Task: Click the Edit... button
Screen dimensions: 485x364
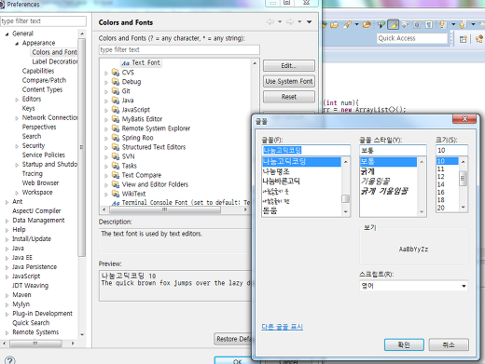Action: coord(289,65)
